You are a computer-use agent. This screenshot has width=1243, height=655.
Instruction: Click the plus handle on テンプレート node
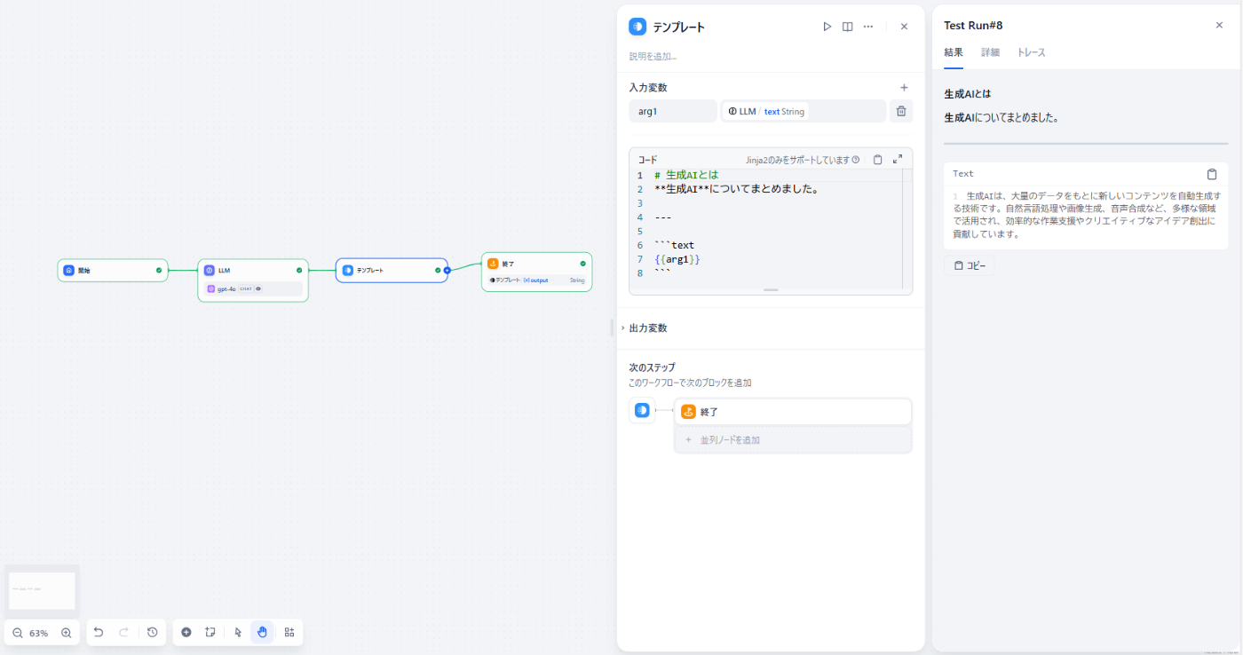tap(447, 270)
